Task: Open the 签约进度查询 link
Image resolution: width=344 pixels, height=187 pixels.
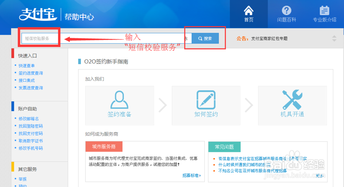Action: click(31, 73)
